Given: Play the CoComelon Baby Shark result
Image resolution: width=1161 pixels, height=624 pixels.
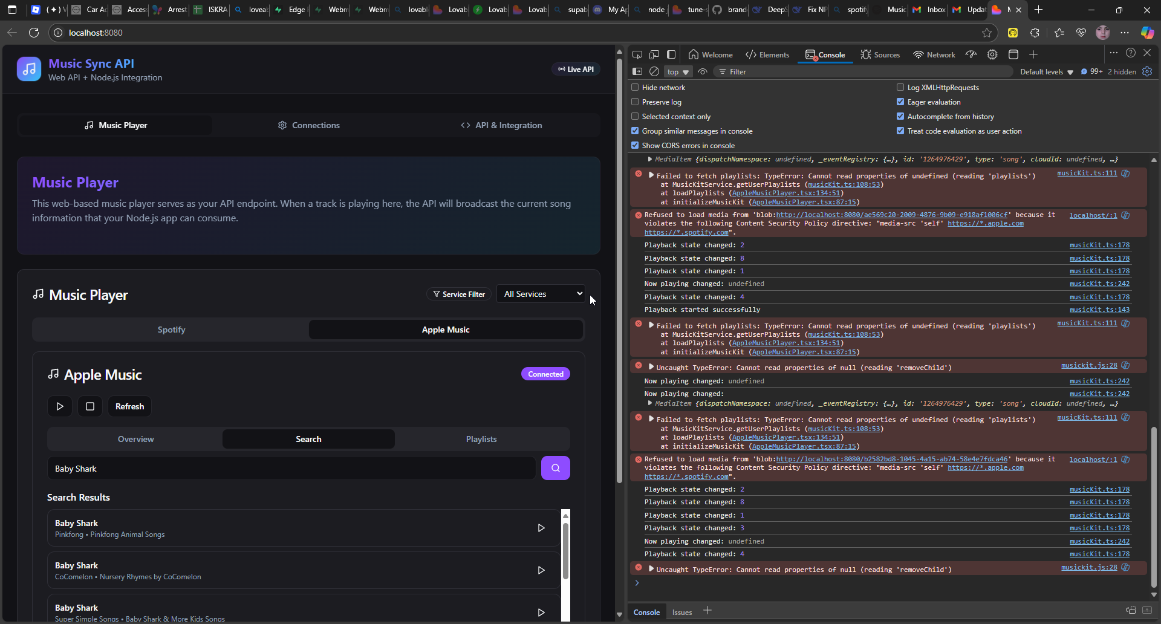Looking at the screenshot, I should pyautogui.click(x=541, y=570).
